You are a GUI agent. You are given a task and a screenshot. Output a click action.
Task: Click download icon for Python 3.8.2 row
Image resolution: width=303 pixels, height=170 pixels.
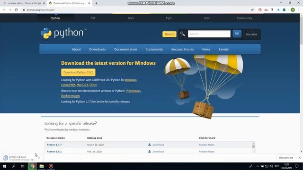point(150,152)
